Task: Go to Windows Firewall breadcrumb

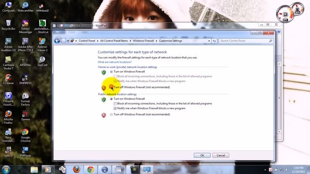Action: pyautogui.click(x=143, y=41)
